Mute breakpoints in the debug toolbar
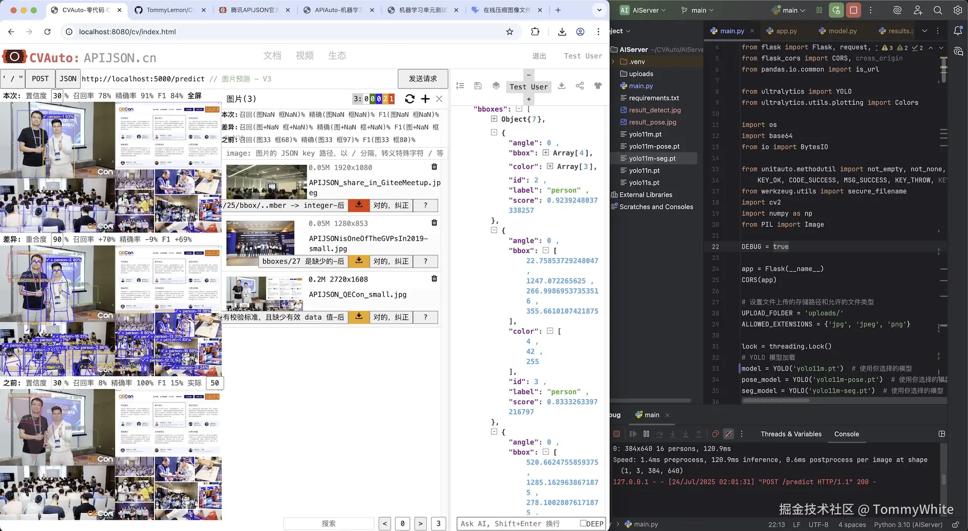968x531 pixels. [729, 434]
